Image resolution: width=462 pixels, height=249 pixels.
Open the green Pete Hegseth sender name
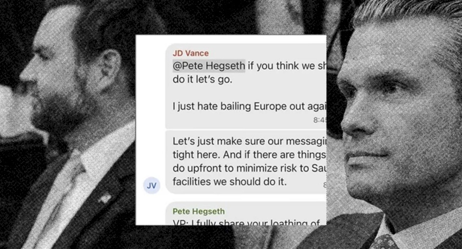199,212
